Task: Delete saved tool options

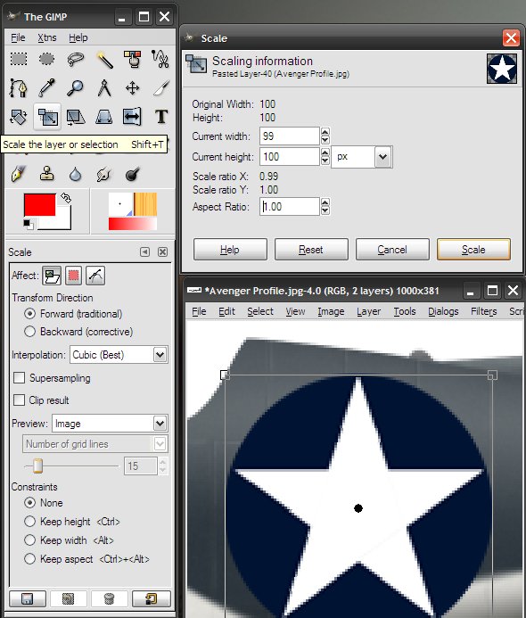Action: (x=110, y=598)
